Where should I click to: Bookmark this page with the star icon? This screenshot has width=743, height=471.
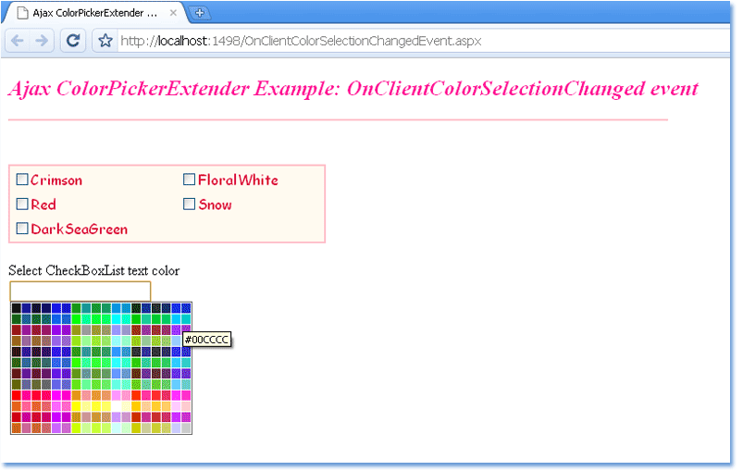(105, 41)
